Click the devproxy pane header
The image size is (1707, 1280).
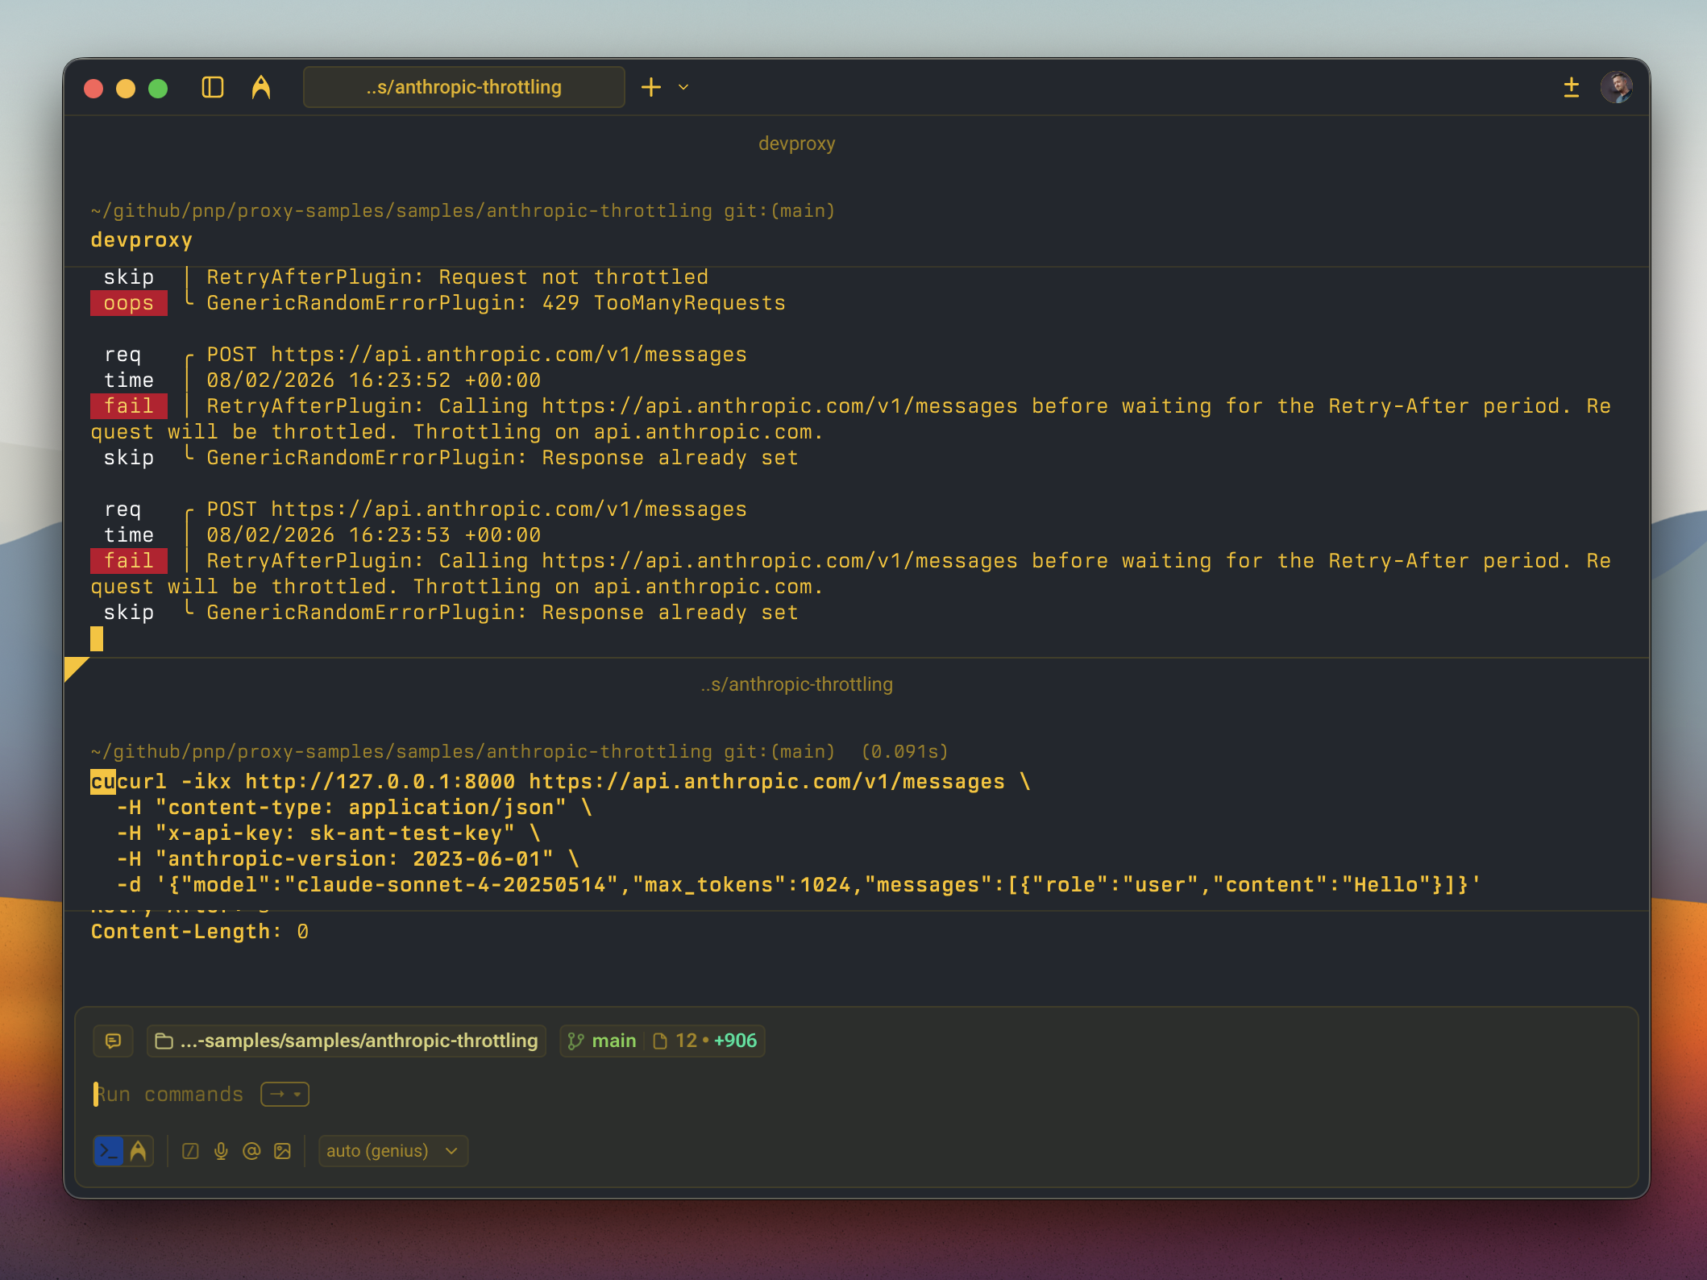pyautogui.click(x=797, y=143)
